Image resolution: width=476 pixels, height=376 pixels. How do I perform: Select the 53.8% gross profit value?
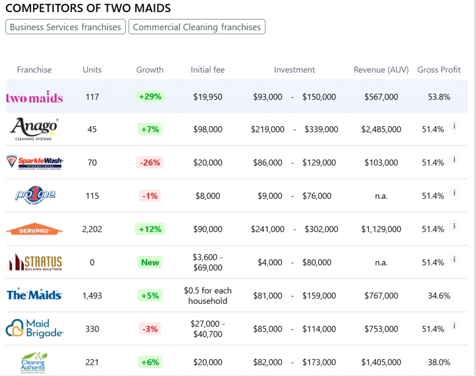439,97
